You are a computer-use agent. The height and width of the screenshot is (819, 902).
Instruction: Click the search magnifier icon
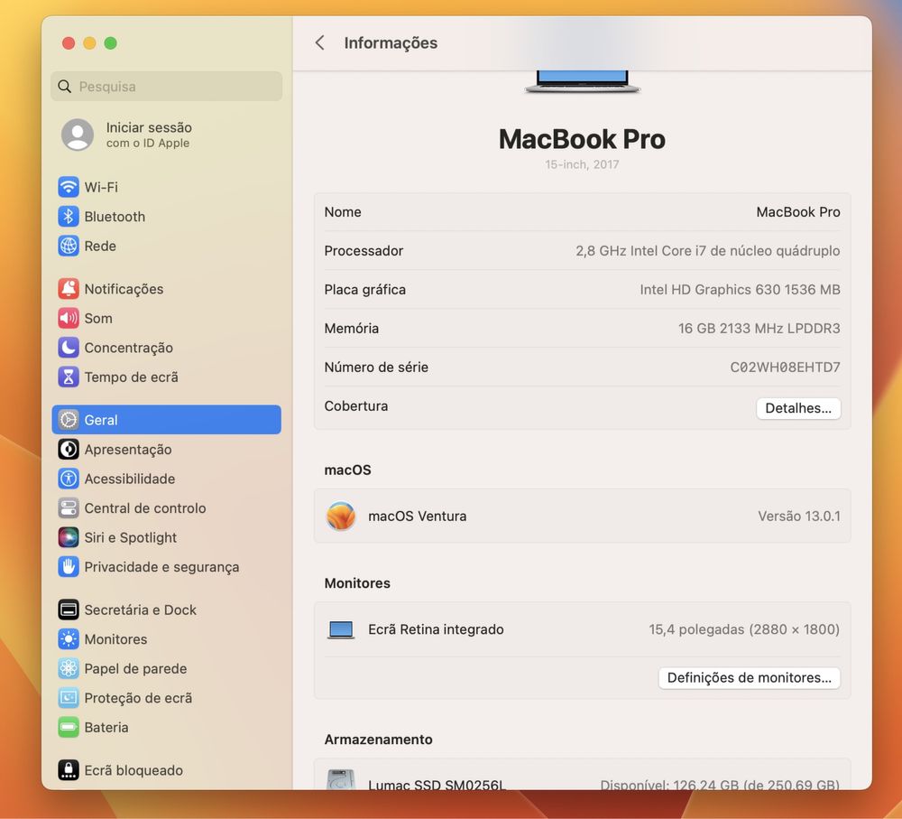[64, 87]
